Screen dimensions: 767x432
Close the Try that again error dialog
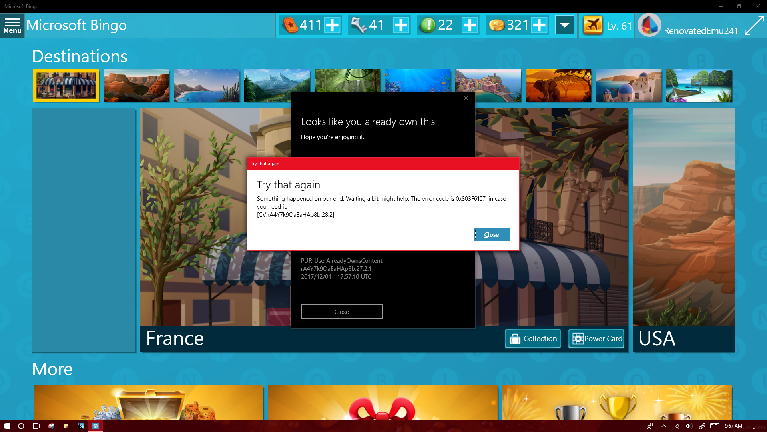pos(491,234)
